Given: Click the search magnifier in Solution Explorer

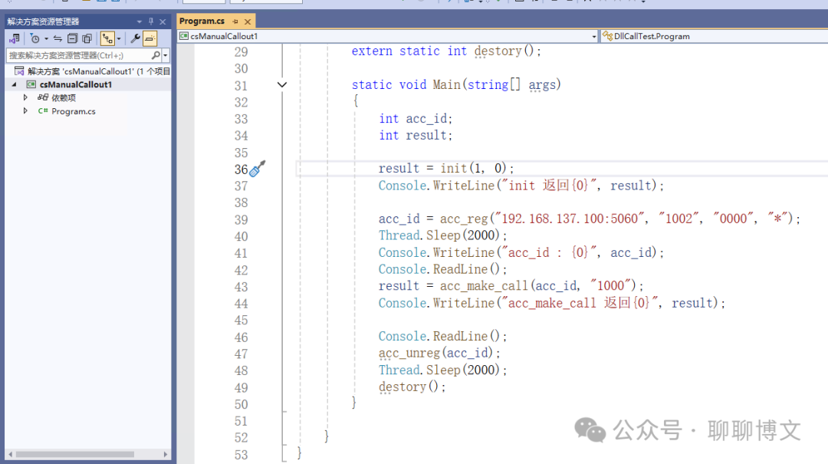Looking at the screenshot, I should coord(156,55).
